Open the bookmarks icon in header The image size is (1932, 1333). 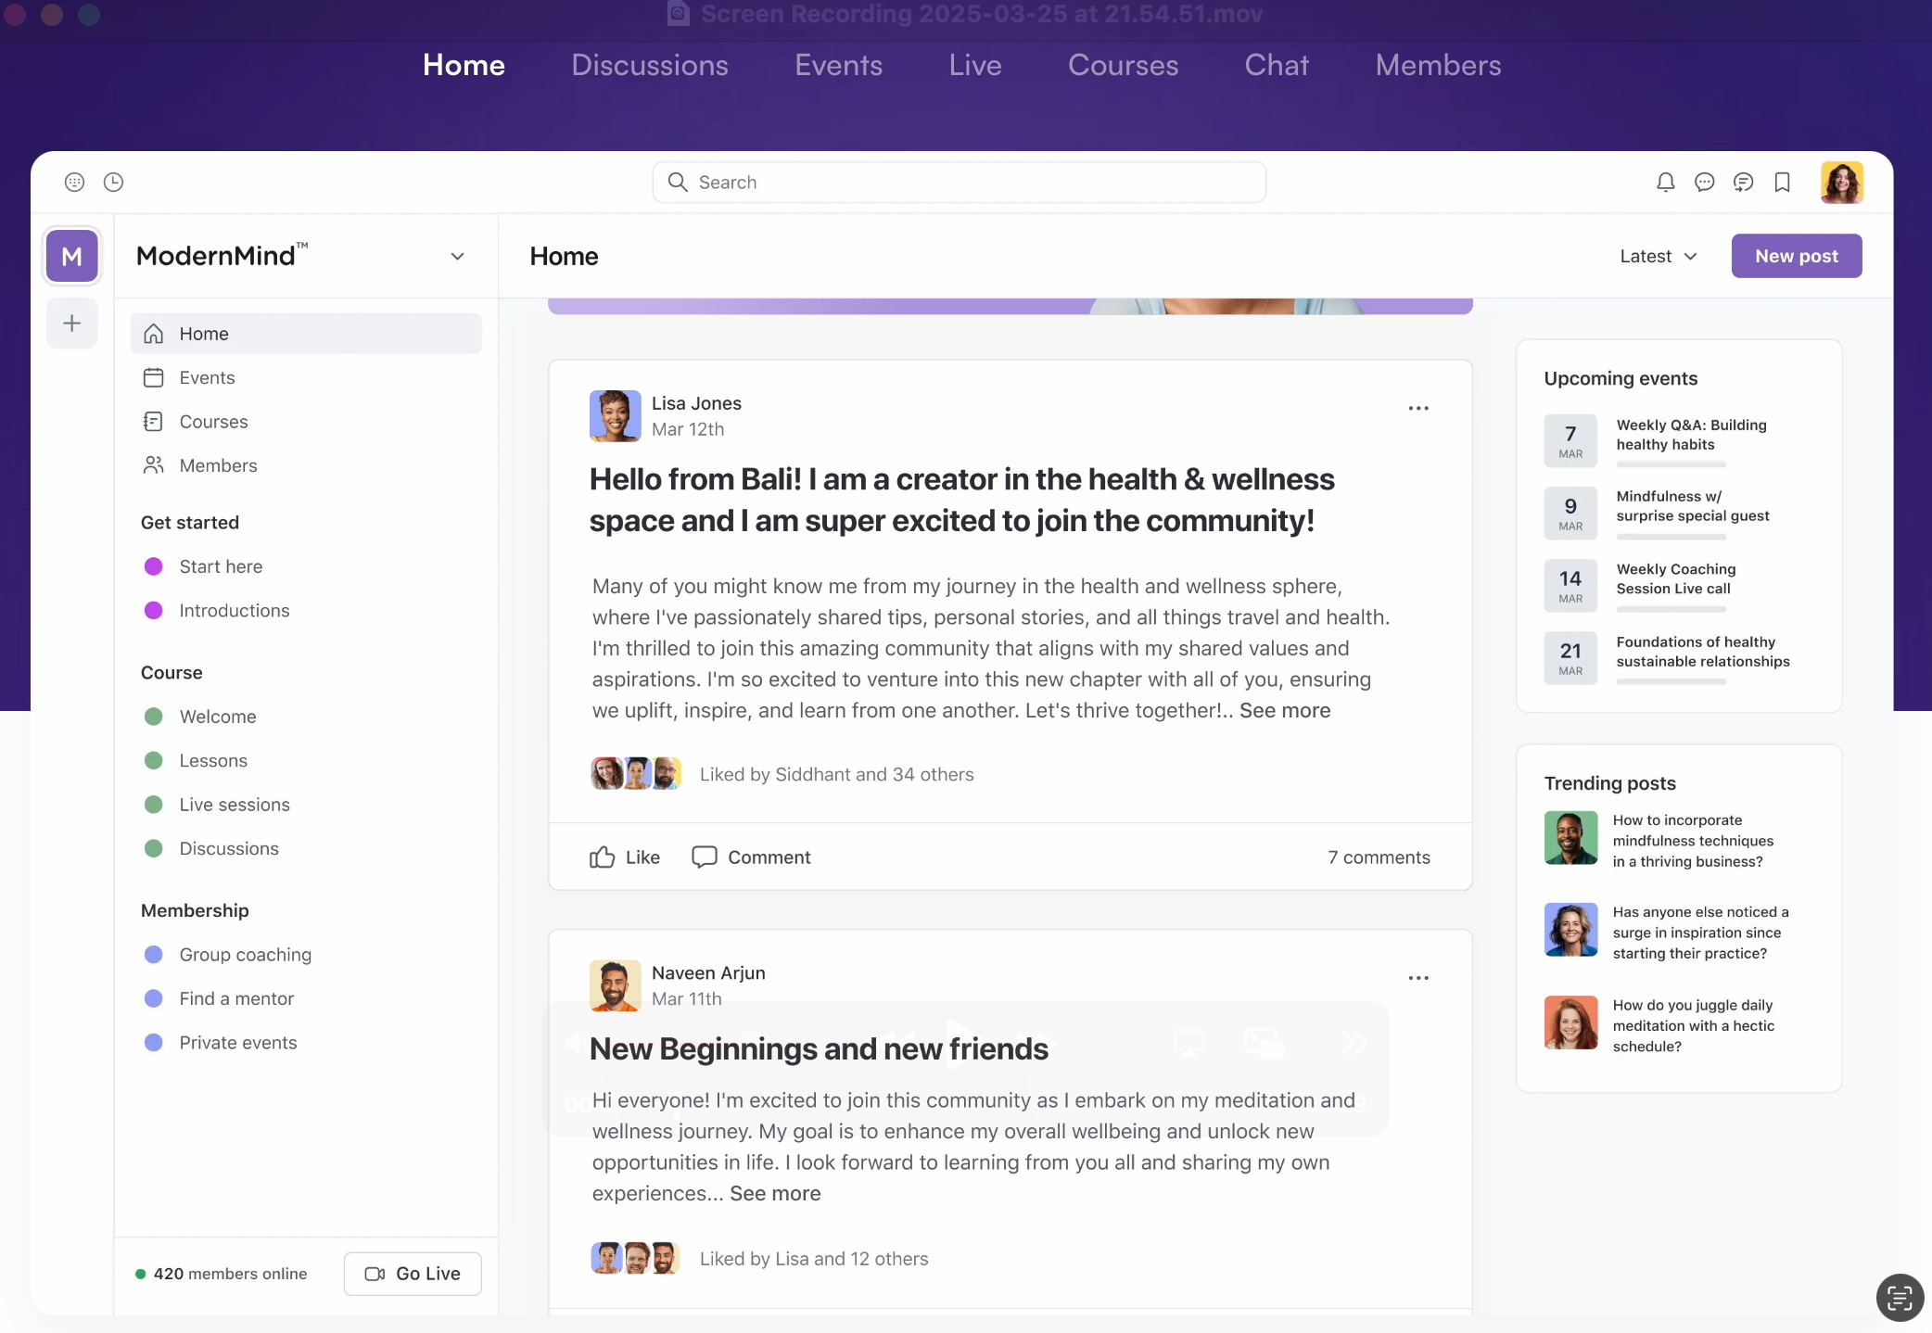click(1782, 183)
